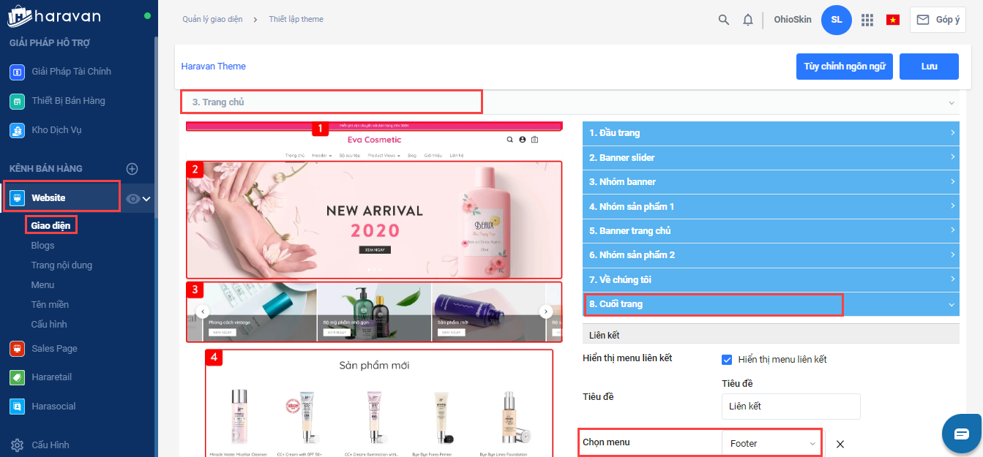Expand the 1. Đầu trang section
The width and height of the screenshot is (983, 457).
click(771, 133)
